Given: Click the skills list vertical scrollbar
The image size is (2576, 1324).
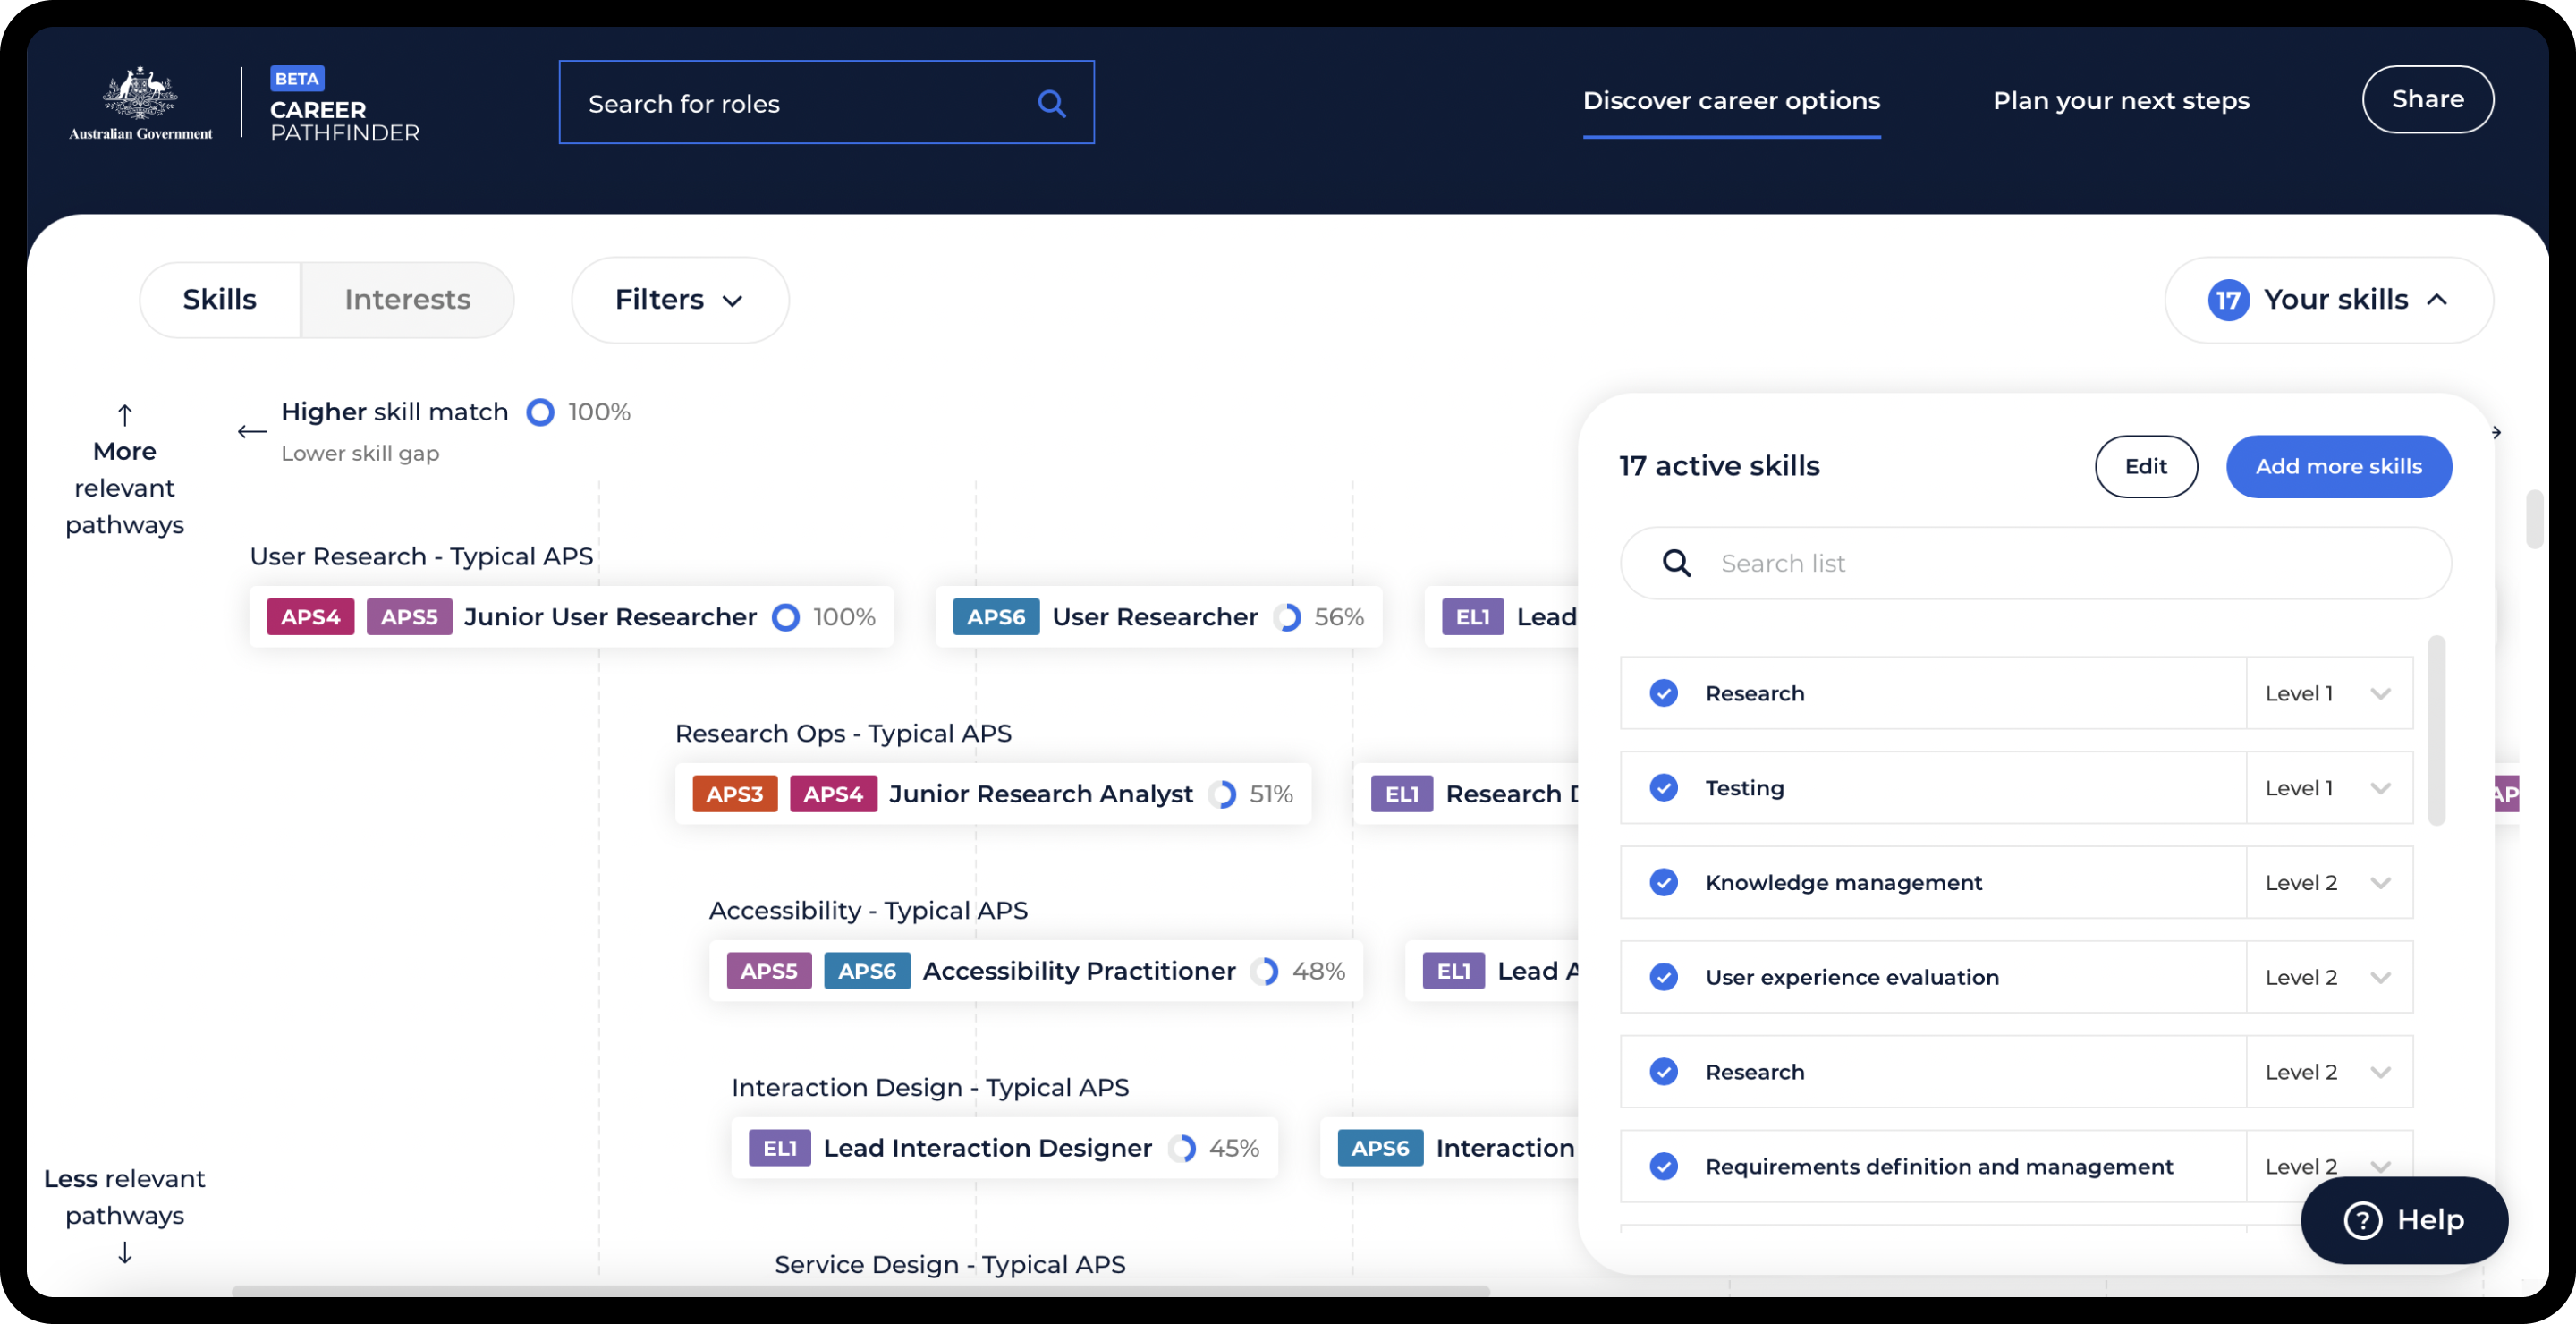Looking at the screenshot, I should [2436, 730].
